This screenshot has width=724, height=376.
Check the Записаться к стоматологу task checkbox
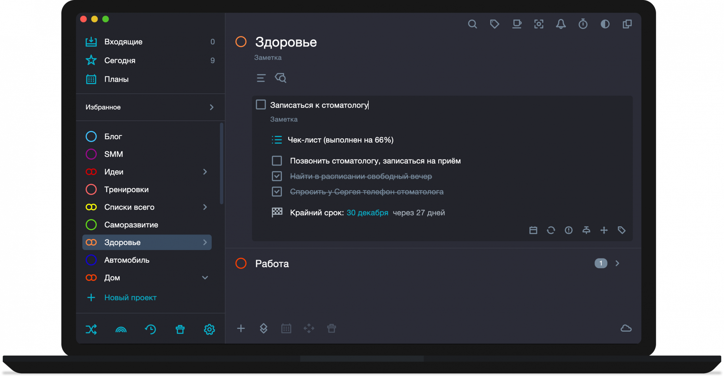pyautogui.click(x=261, y=105)
